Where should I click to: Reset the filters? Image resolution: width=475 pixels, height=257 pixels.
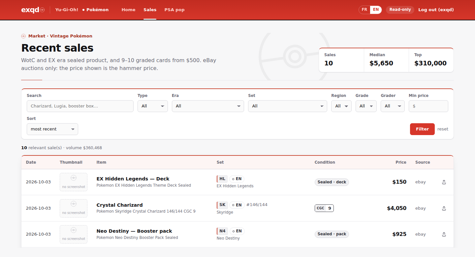[443, 129]
